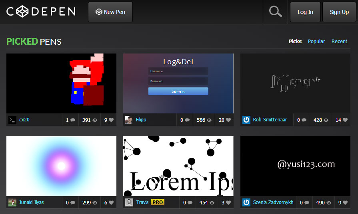Click Rob Smittenaar's blue power avatar

point(246,120)
